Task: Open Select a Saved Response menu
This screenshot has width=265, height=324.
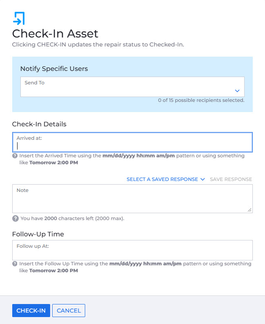Action: pos(162,179)
